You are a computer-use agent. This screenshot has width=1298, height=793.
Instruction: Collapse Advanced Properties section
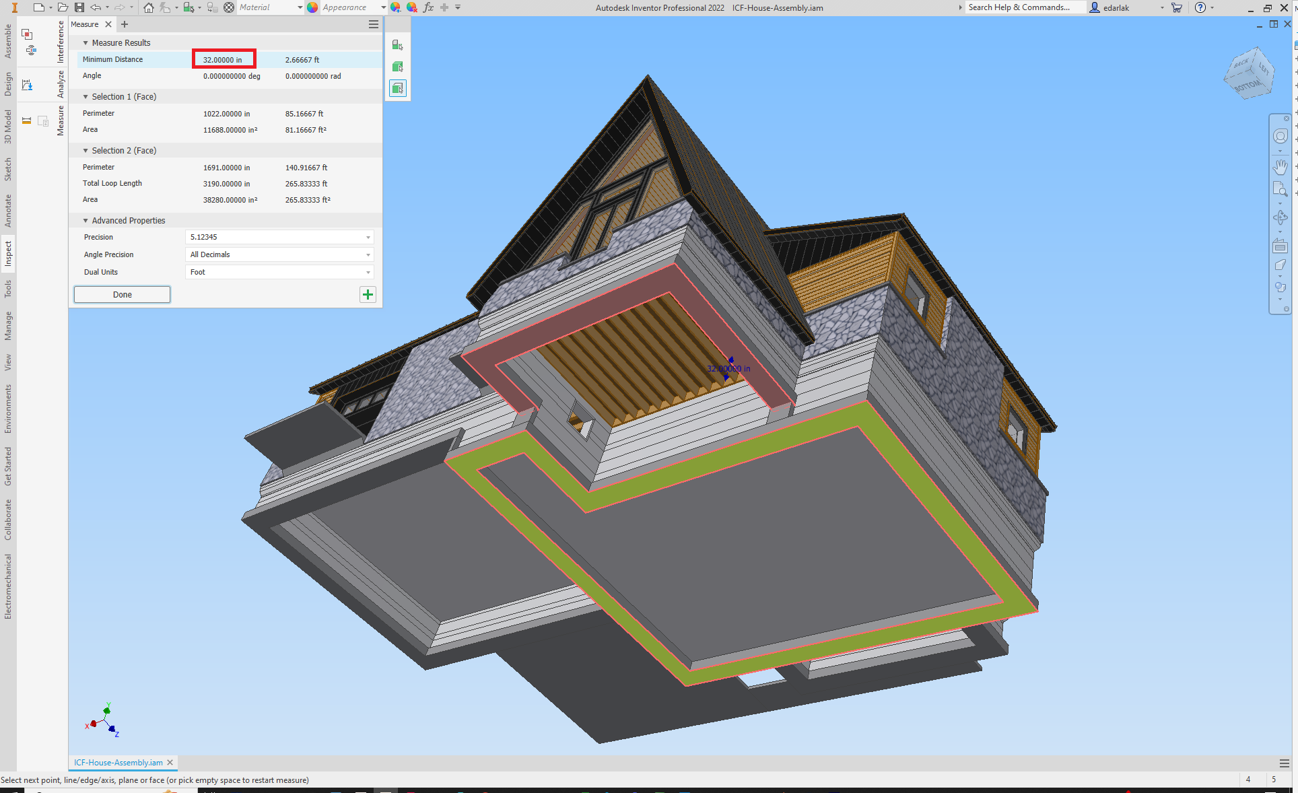click(86, 220)
